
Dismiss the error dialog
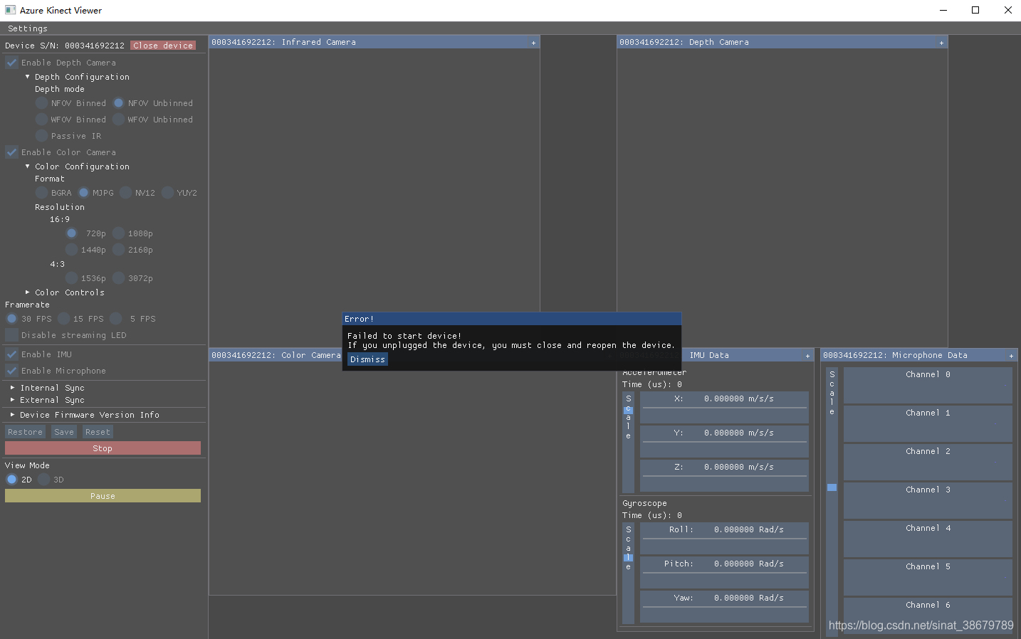click(367, 359)
